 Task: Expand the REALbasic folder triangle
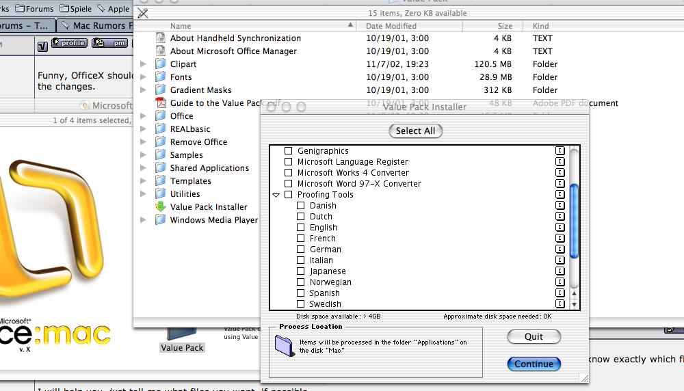143,129
